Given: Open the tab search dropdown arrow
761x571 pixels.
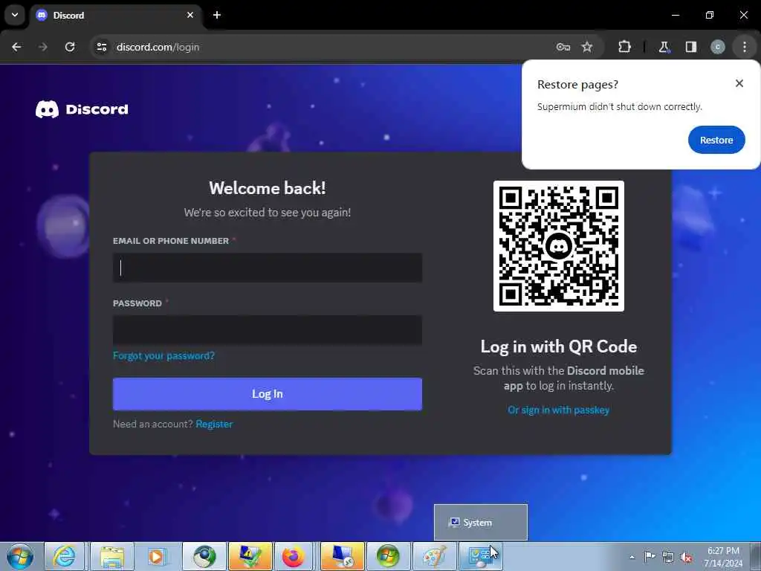Looking at the screenshot, I should 15,15.
